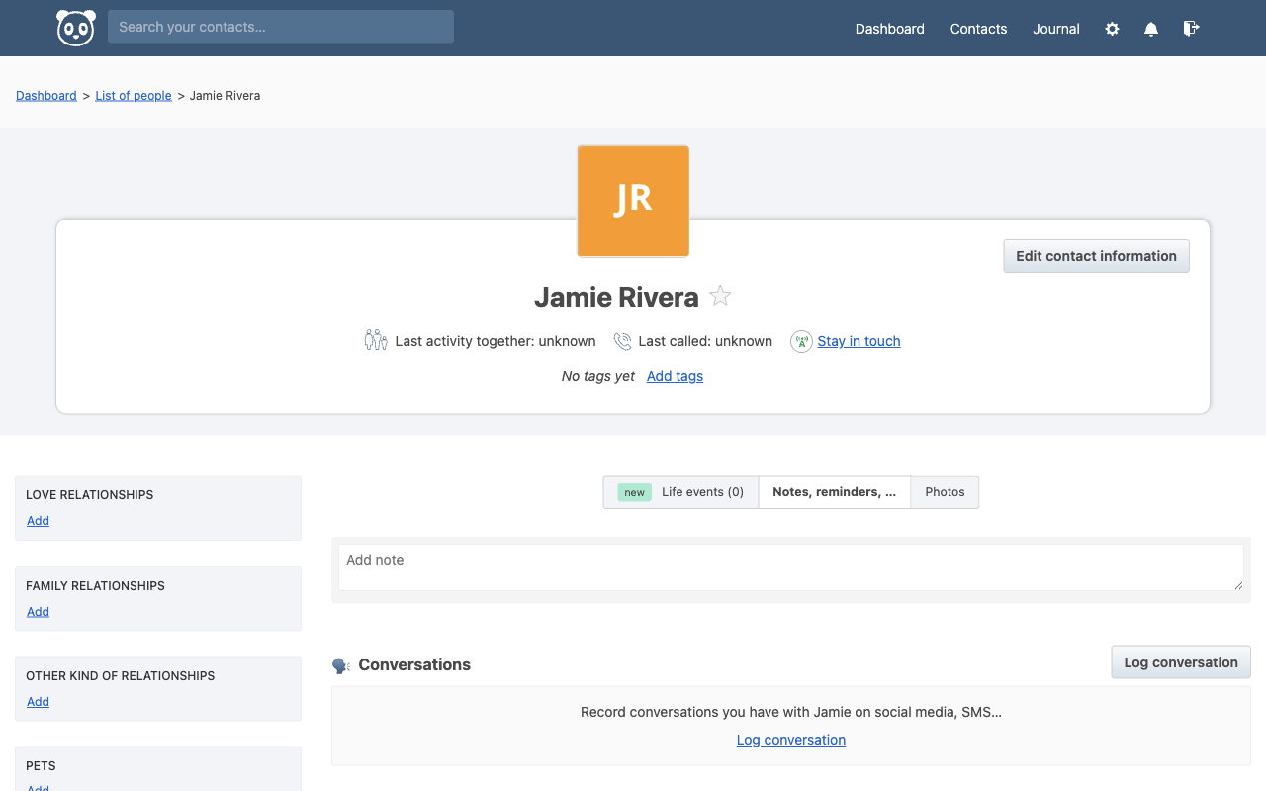This screenshot has height=791, width=1266.
Task: Follow Dashboard breadcrumb link
Action: [46, 96]
